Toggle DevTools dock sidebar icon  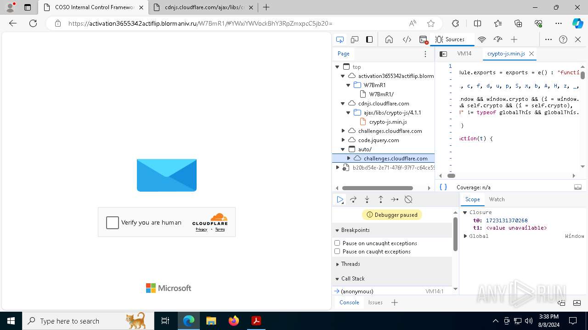point(369,39)
